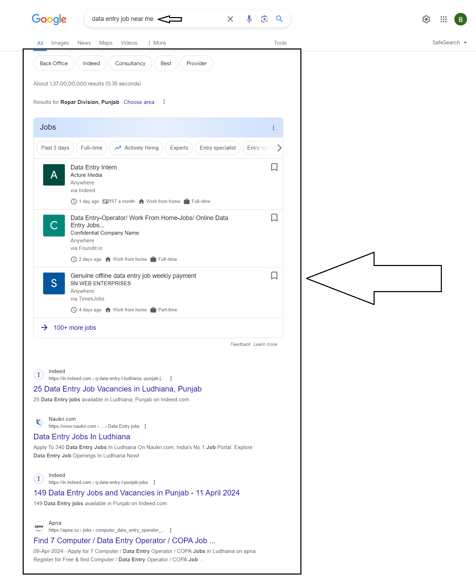Image resolution: width=476 pixels, height=577 pixels.
Task: Apply the Back Office suggestion chip
Action: coord(54,63)
